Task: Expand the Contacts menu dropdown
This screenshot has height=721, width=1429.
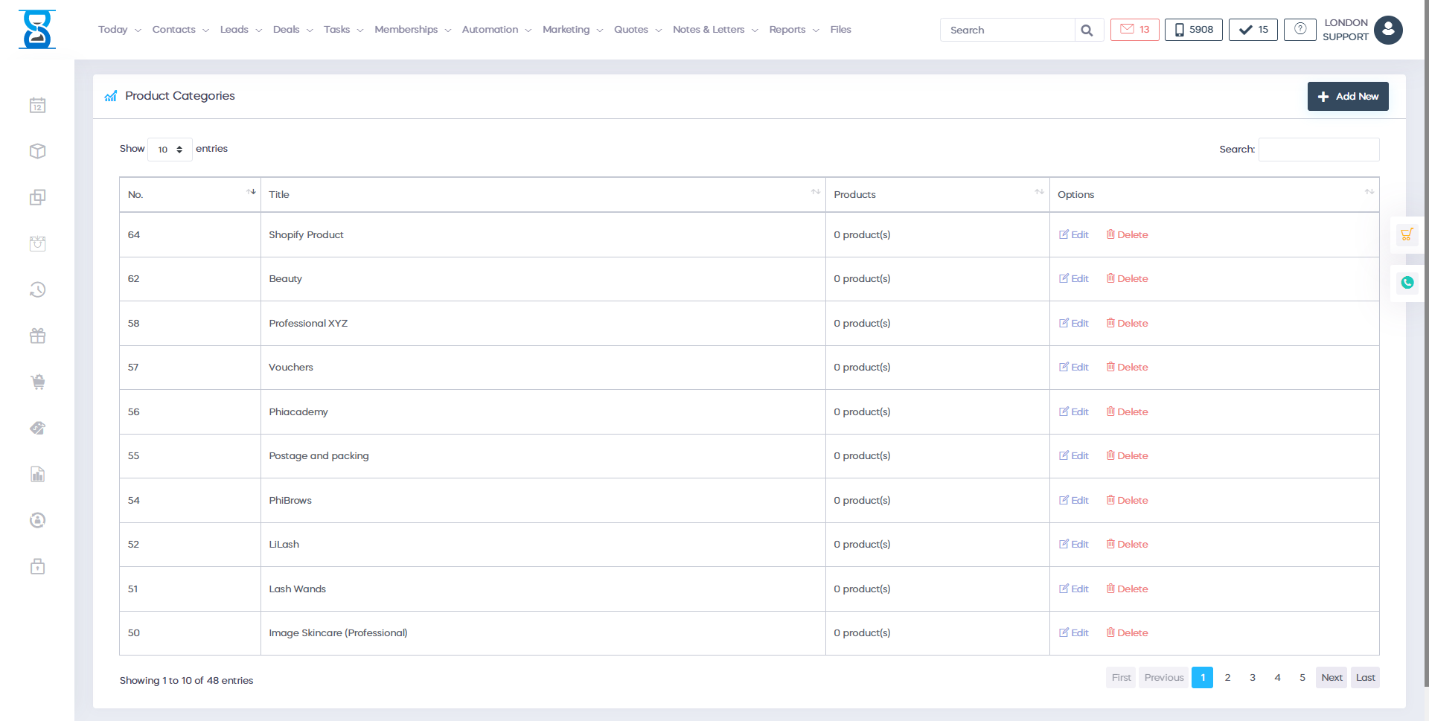Action: point(179,29)
